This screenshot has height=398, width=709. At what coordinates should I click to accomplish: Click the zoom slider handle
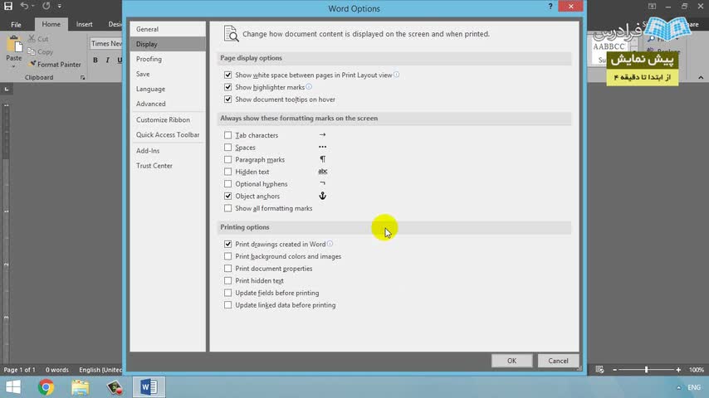[x=646, y=370]
